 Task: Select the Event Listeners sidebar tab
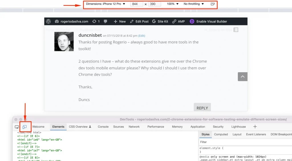(x=256, y=135)
